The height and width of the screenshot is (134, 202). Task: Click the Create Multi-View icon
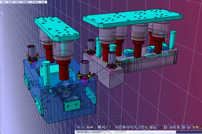point(143,127)
